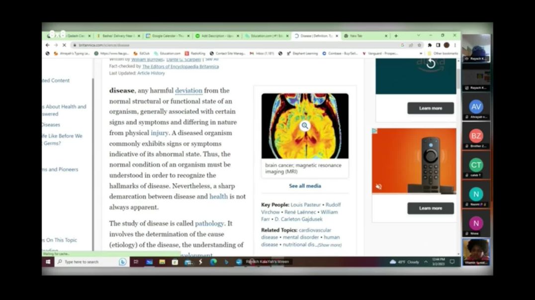
Task: Show more bookmarks with the overflow arrow
Action: tap(421, 54)
